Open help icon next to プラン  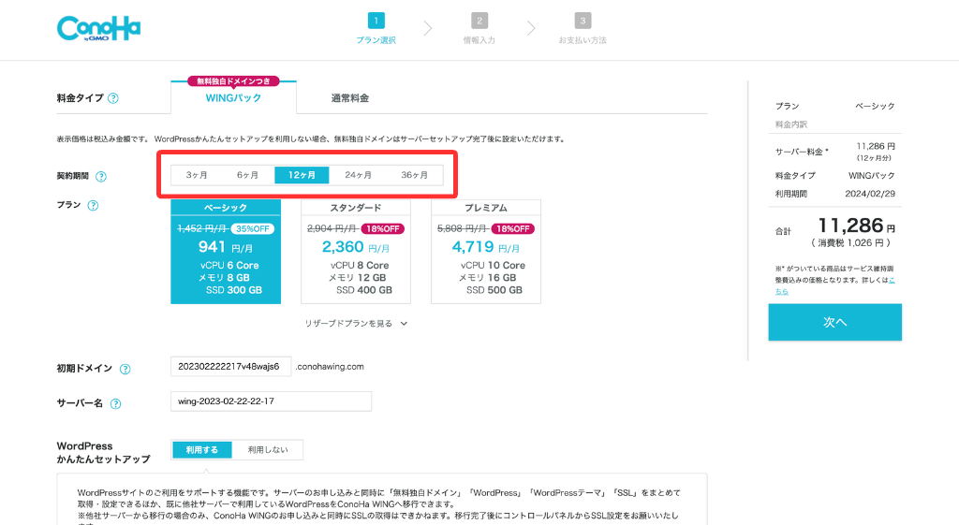[x=93, y=205]
